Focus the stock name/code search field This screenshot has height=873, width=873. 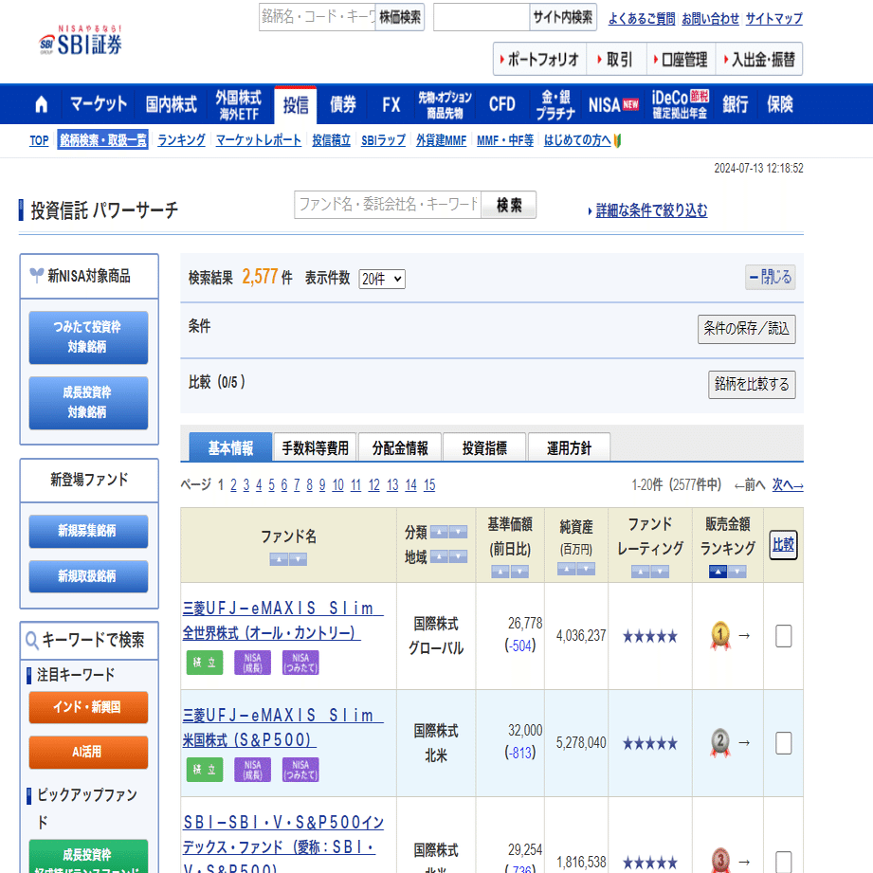click(x=318, y=17)
